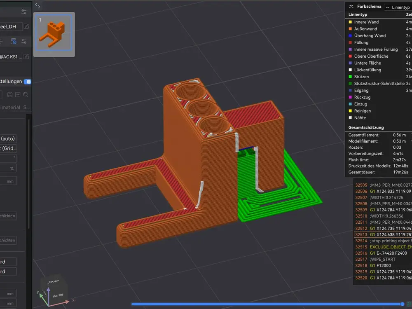The height and width of the screenshot is (309, 412).
Task: Open the (auto) support type dropdown
Action: 8,138
